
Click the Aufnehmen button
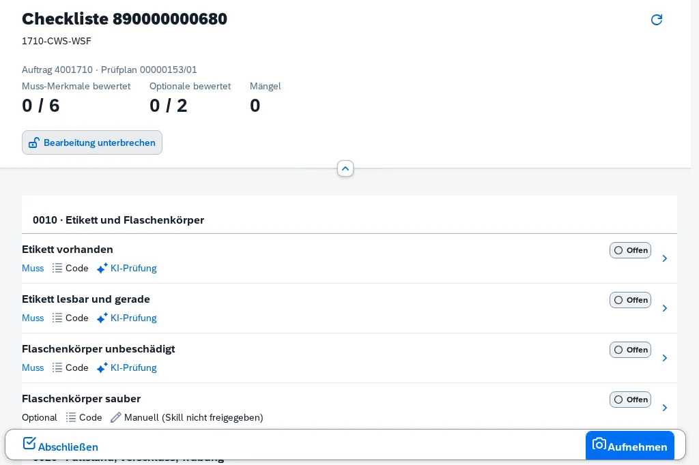(x=629, y=445)
